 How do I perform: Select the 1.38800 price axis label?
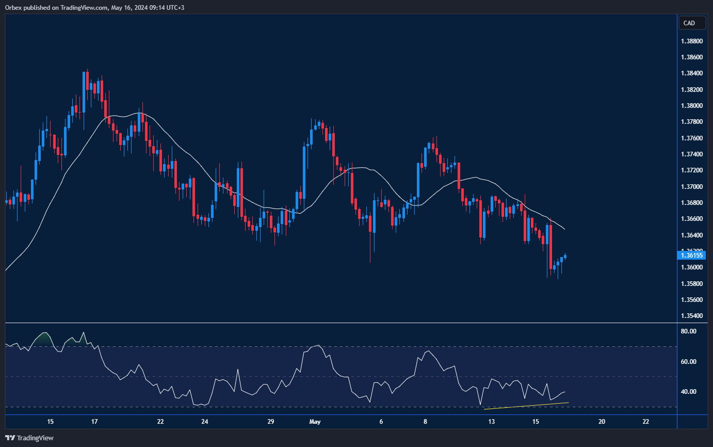pyautogui.click(x=691, y=41)
